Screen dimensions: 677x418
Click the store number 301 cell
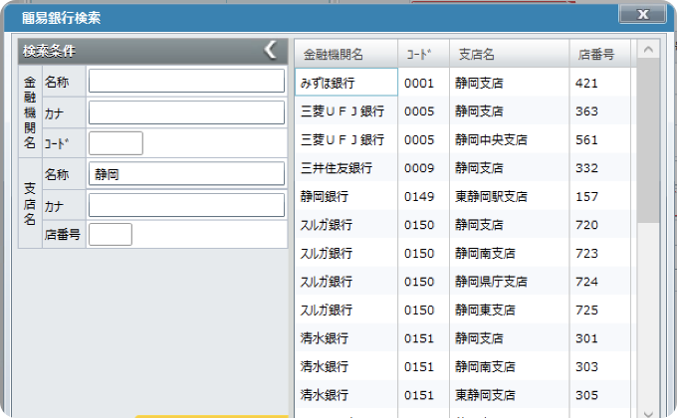[x=600, y=337]
